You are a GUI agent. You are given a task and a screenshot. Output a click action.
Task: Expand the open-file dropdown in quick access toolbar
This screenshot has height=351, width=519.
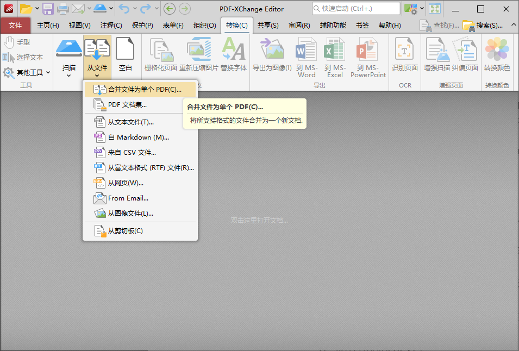(x=36, y=8)
